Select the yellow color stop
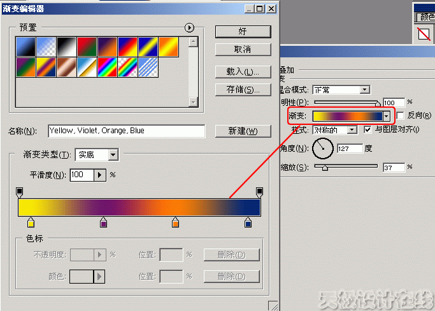 pos(31,222)
